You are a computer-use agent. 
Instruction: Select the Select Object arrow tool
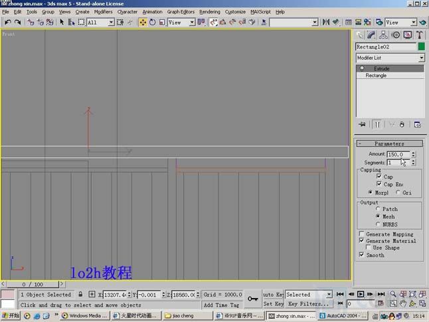tap(62, 22)
